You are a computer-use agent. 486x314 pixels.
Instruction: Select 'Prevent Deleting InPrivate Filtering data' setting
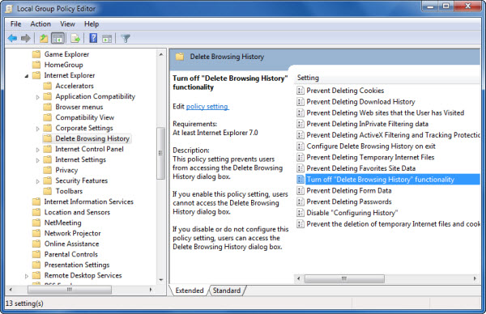[x=367, y=124]
